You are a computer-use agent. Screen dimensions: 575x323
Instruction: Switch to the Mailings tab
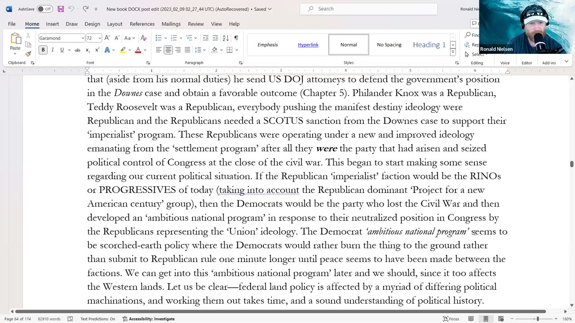[171, 24]
